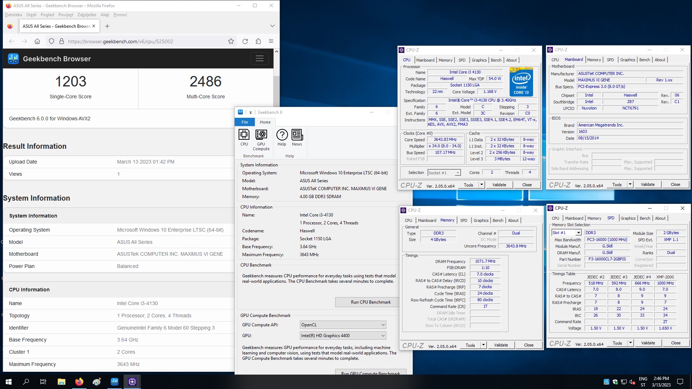Open the File tab in Geekbench 6
Viewport: 692px width, 389px height.
click(x=245, y=122)
